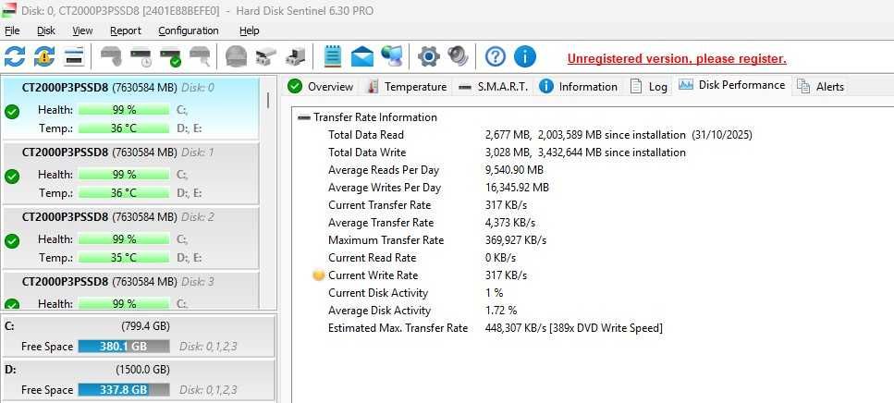
Task: Click the Disk 0 health bar showing 99 %
Action: click(124, 110)
